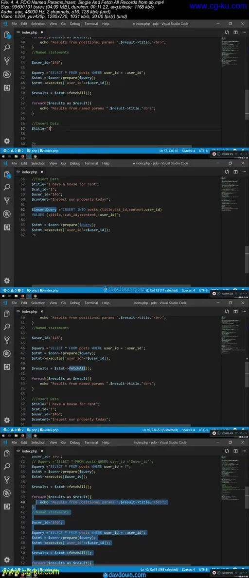The width and height of the screenshot is (249, 578).
Task: Open Source Control in the Ln 57, Col 10 frame
Action: (7, 61)
